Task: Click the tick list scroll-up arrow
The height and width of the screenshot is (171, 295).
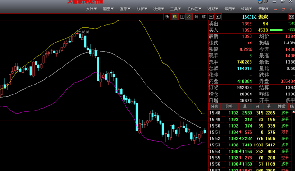Action: (293, 111)
